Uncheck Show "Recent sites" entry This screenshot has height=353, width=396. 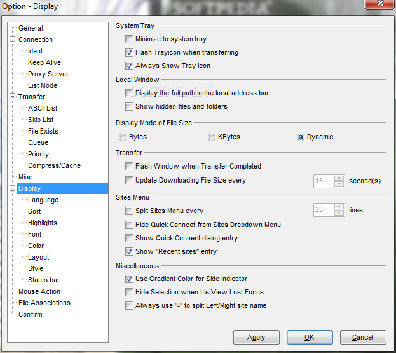click(x=129, y=252)
